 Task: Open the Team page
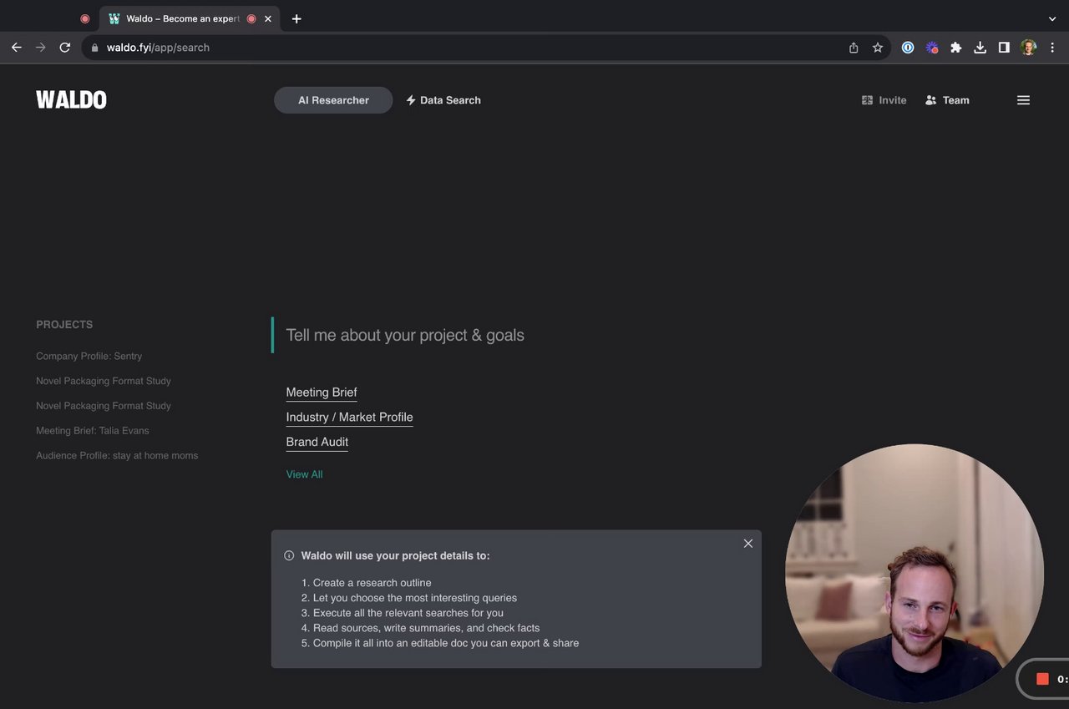[x=947, y=100]
